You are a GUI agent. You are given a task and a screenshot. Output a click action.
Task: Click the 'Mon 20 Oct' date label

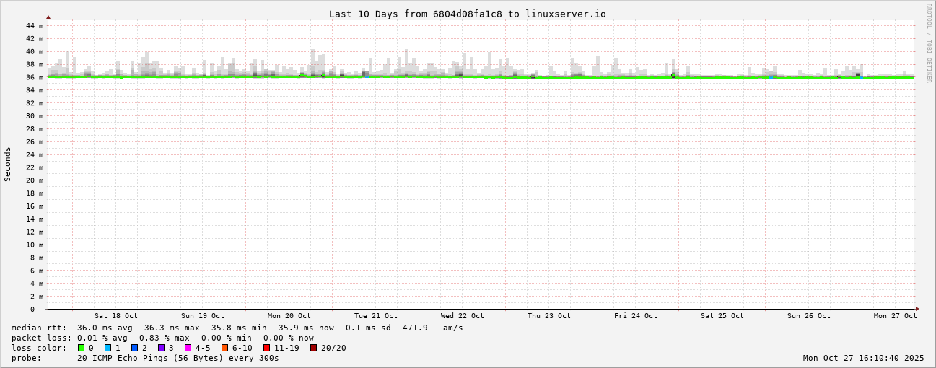click(x=289, y=316)
